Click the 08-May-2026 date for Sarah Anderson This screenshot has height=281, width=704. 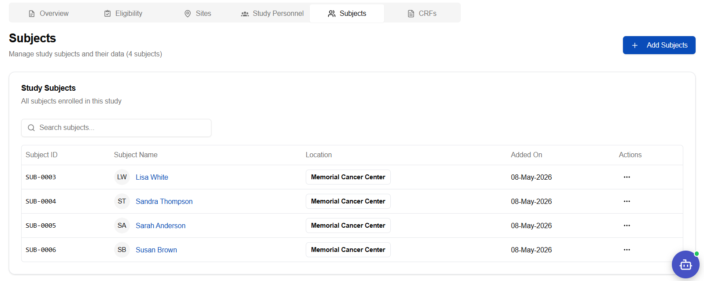point(531,226)
